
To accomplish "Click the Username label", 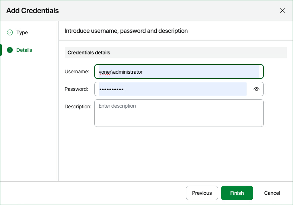I will (77, 71).
